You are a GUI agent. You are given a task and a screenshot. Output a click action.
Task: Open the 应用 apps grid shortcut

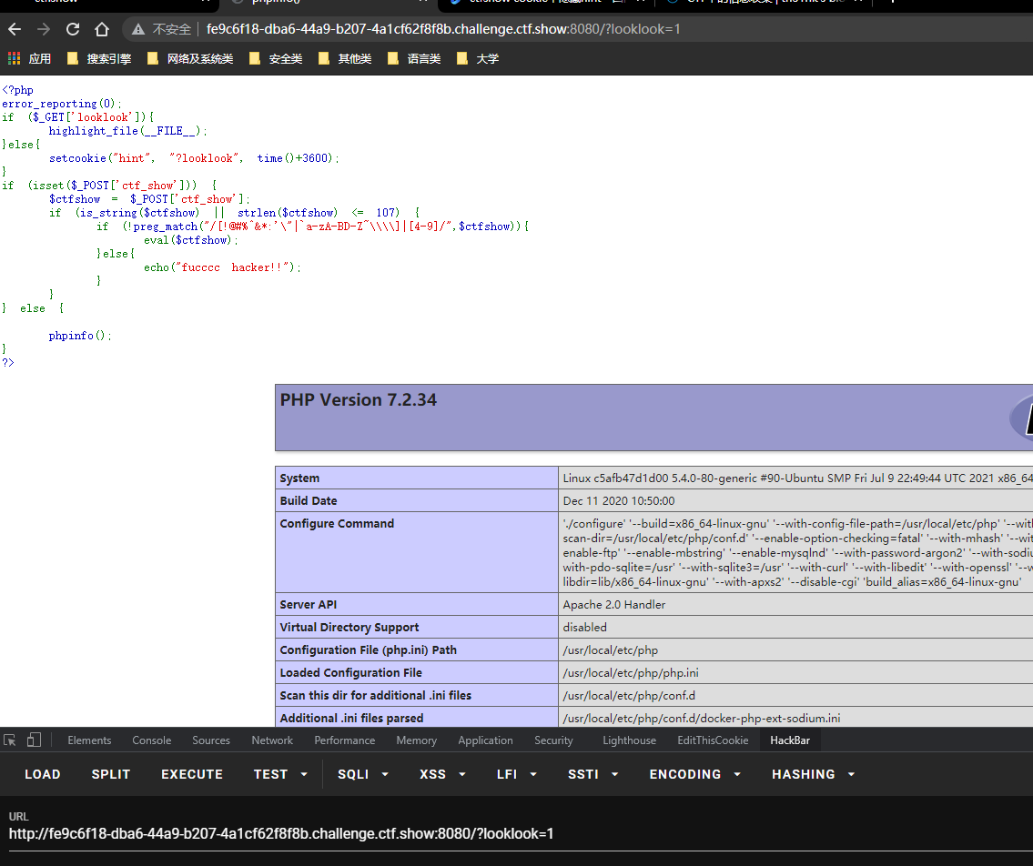point(29,58)
